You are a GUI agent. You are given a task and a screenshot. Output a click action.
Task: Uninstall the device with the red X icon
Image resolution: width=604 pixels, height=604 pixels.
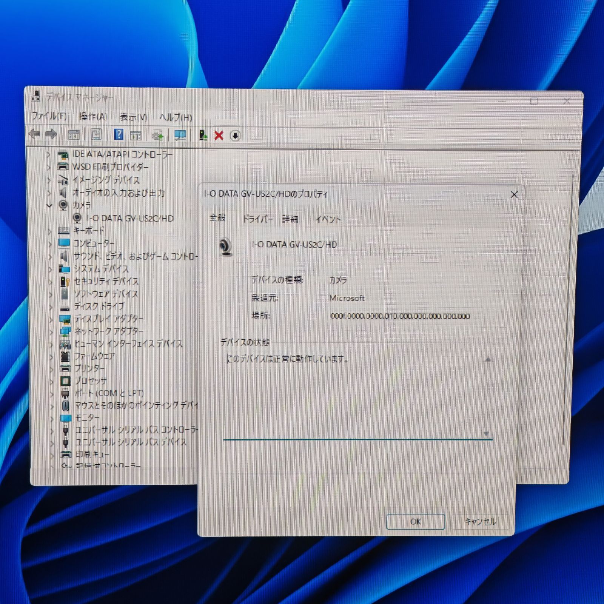(219, 136)
